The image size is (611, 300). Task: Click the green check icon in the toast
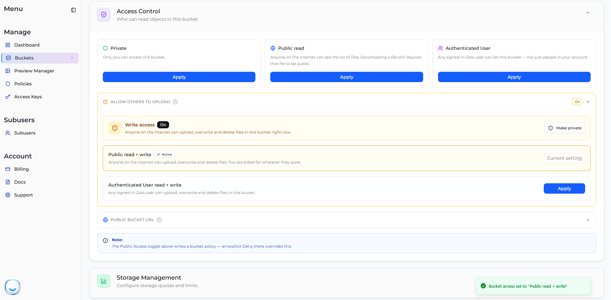483,286
